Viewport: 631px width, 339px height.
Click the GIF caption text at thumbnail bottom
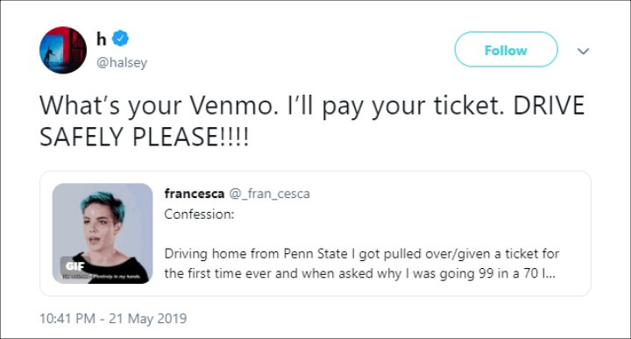102,277
